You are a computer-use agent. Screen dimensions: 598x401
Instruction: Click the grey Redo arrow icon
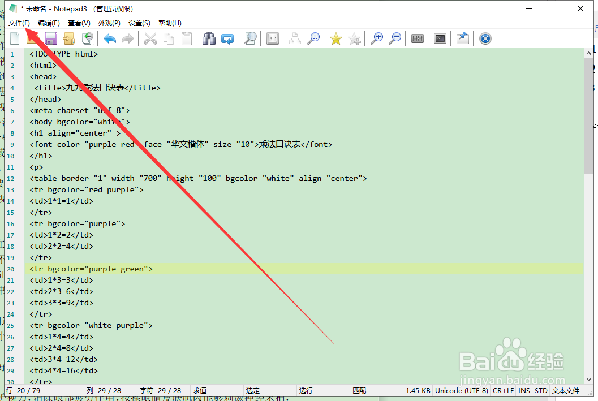128,38
